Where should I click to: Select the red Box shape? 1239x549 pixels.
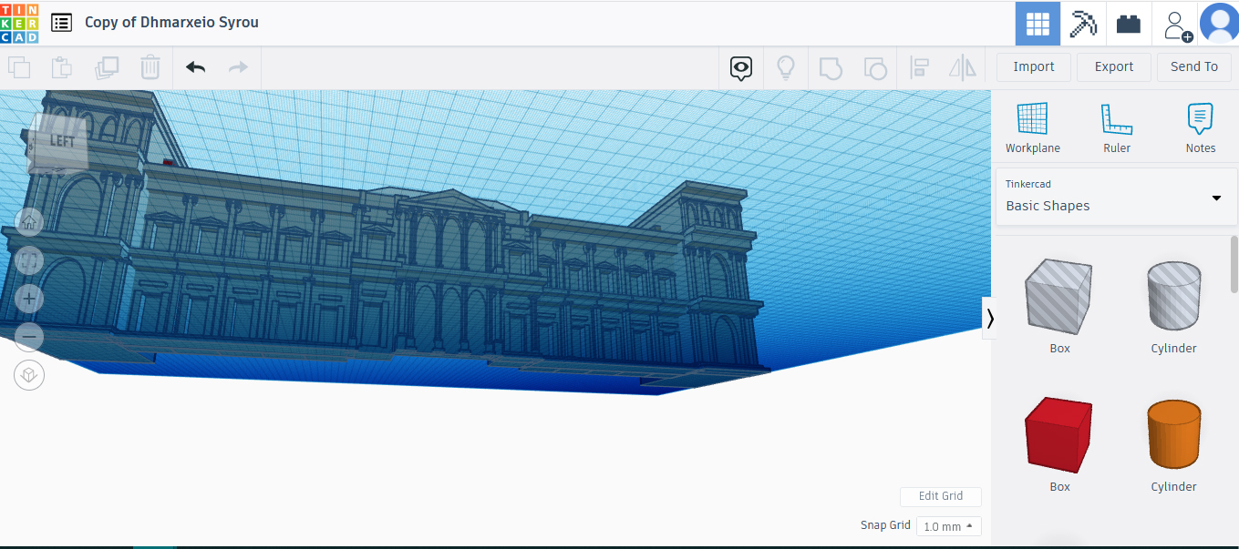pyautogui.click(x=1058, y=437)
